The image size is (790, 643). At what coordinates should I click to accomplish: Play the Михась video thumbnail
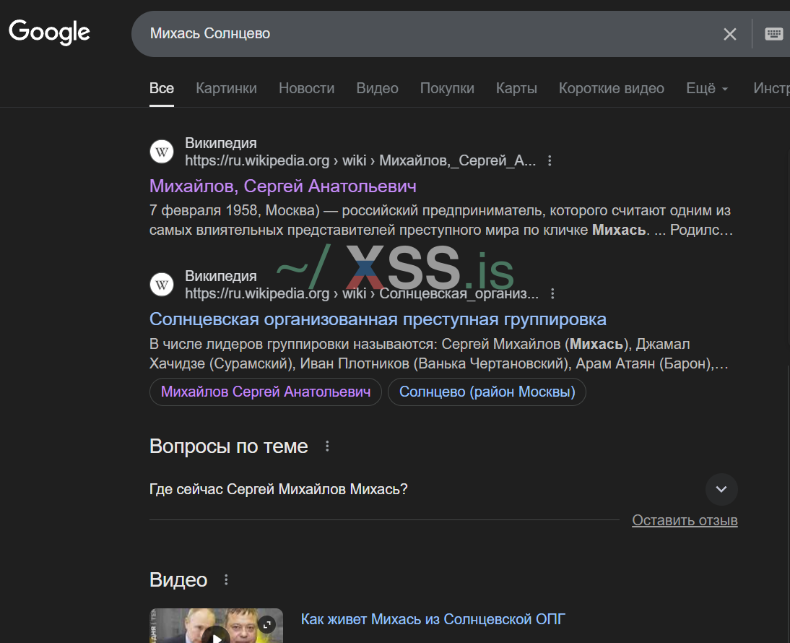(217, 636)
